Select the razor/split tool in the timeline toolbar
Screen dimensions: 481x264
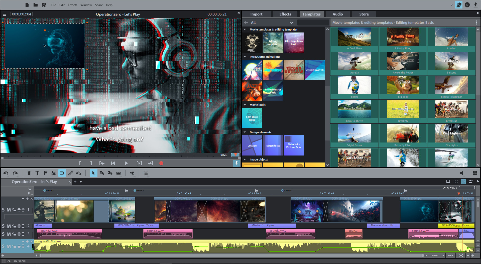(x=132, y=173)
